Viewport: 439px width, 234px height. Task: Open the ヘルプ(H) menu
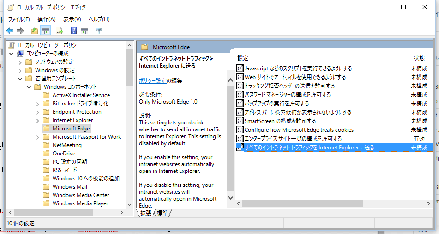pyautogui.click(x=99, y=19)
